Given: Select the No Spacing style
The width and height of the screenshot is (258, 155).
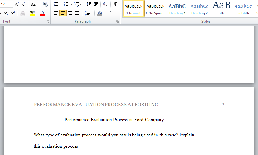Looking at the screenshot, I should pyautogui.click(x=156, y=9).
